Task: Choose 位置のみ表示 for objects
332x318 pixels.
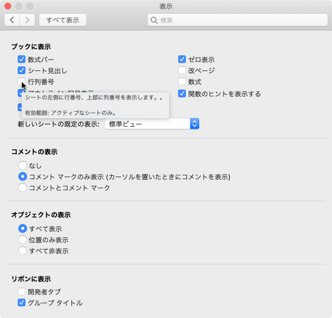Action: pyautogui.click(x=23, y=239)
